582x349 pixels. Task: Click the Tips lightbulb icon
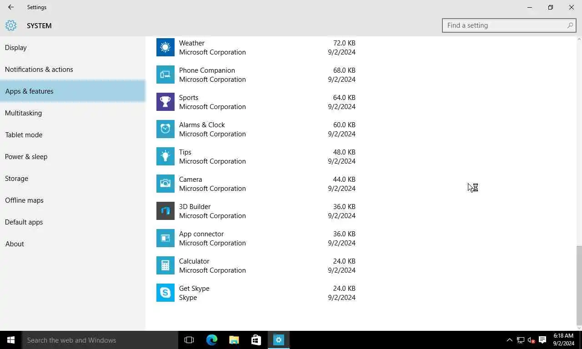(166, 156)
